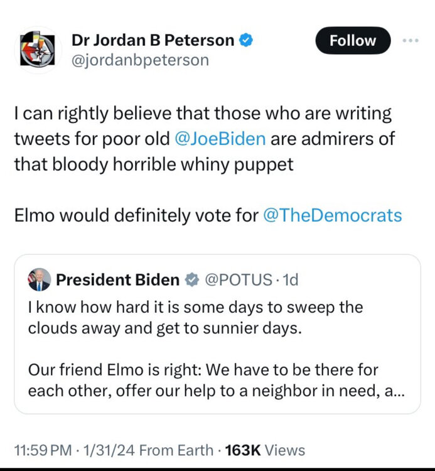435x471 pixels.
Task: Open the three-dot more options menu
Action: [x=410, y=41]
